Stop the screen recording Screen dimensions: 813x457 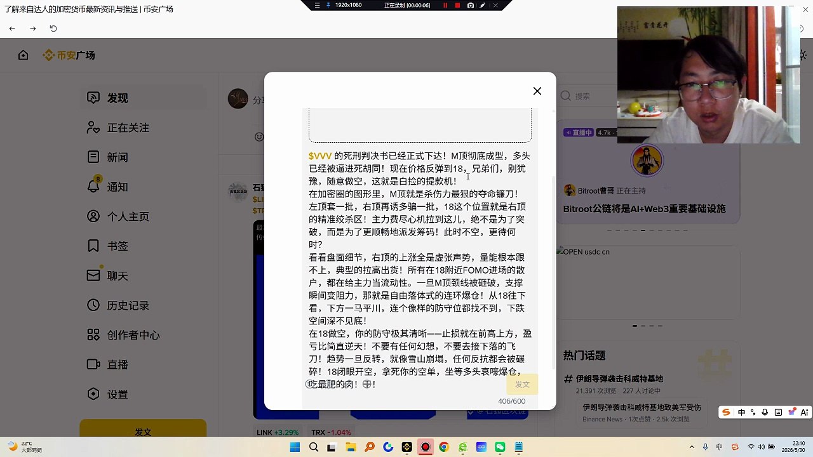457,5
